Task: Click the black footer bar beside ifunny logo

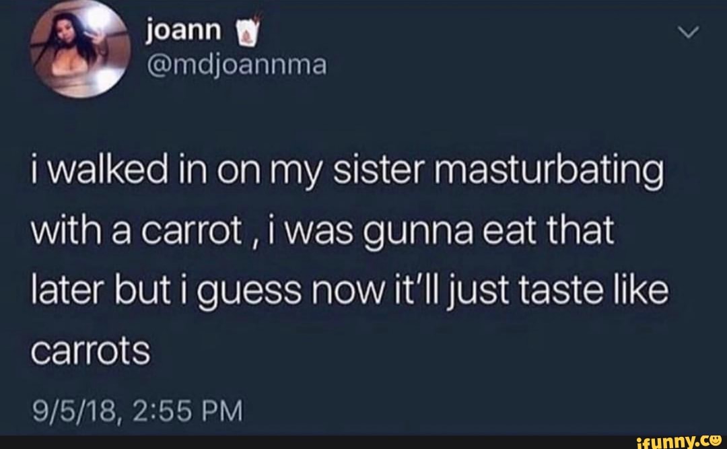Action: [318, 442]
